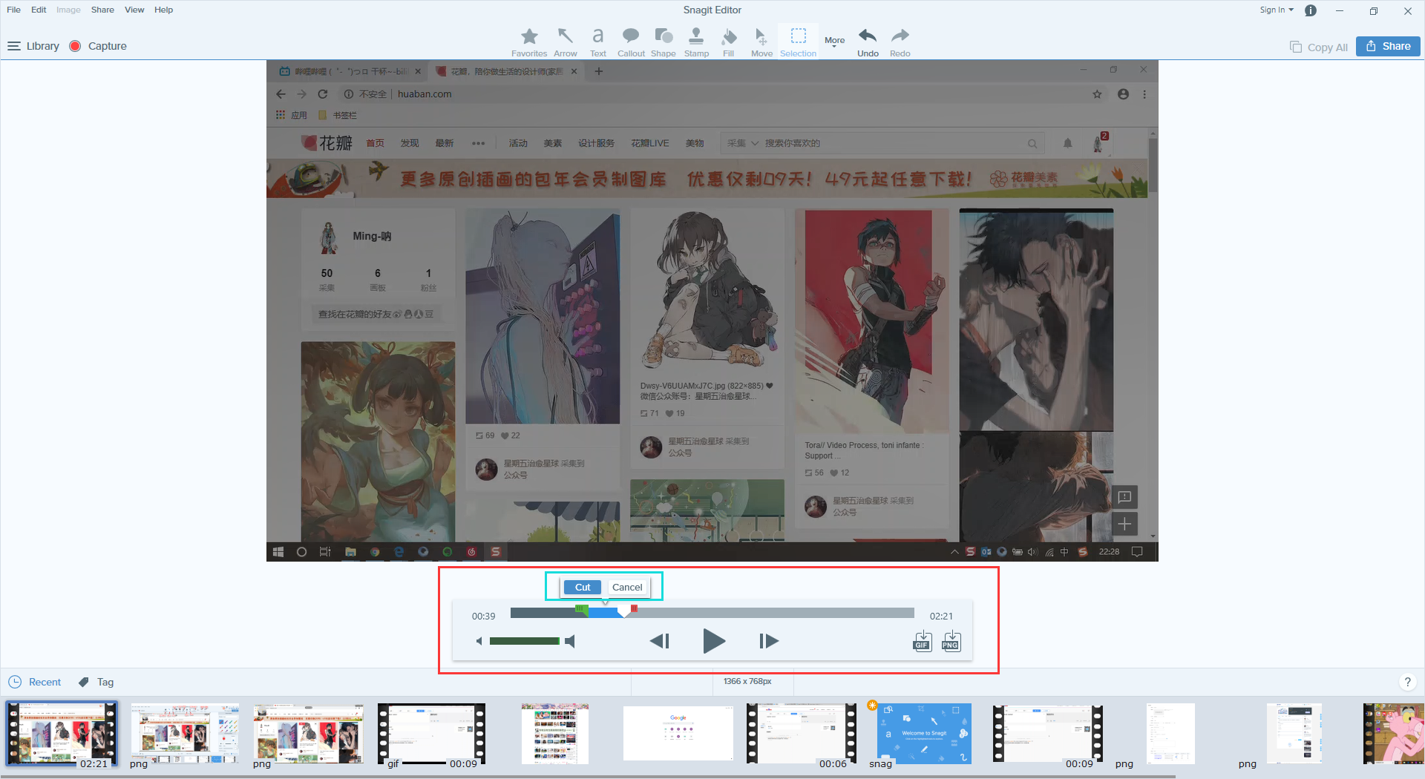Viewport: 1425px width, 779px height.
Task: Step forward one frame
Action: point(769,641)
